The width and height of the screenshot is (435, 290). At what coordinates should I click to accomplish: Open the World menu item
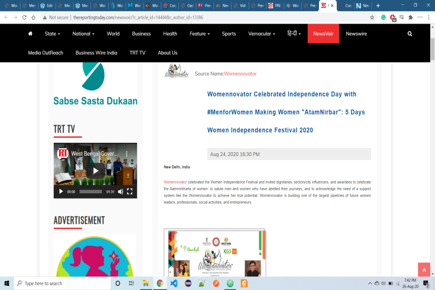pyautogui.click(x=113, y=34)
